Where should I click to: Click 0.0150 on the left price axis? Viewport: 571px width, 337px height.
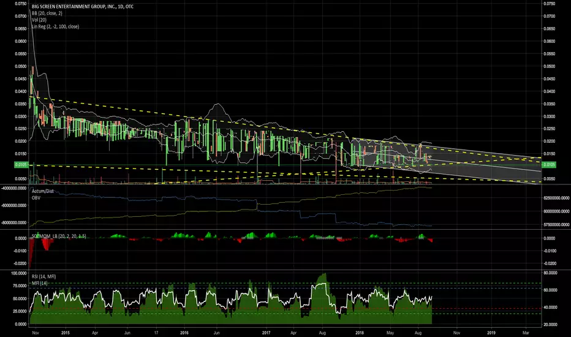pyautogui.click(x=21, y=154)
